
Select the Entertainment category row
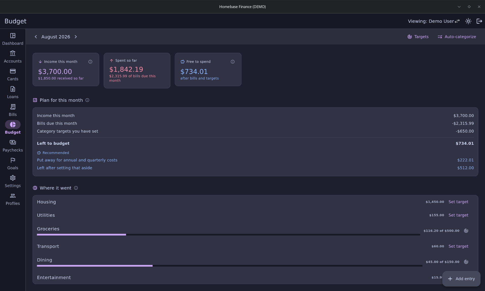255,278
